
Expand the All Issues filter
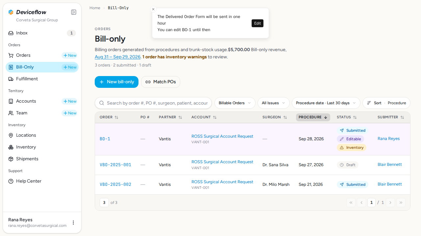(x=274, y=103)
